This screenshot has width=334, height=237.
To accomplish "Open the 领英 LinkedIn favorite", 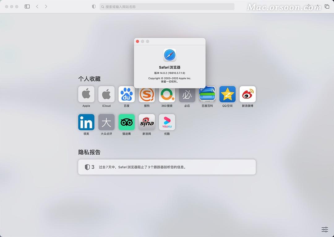I will (x=86, y=122).
